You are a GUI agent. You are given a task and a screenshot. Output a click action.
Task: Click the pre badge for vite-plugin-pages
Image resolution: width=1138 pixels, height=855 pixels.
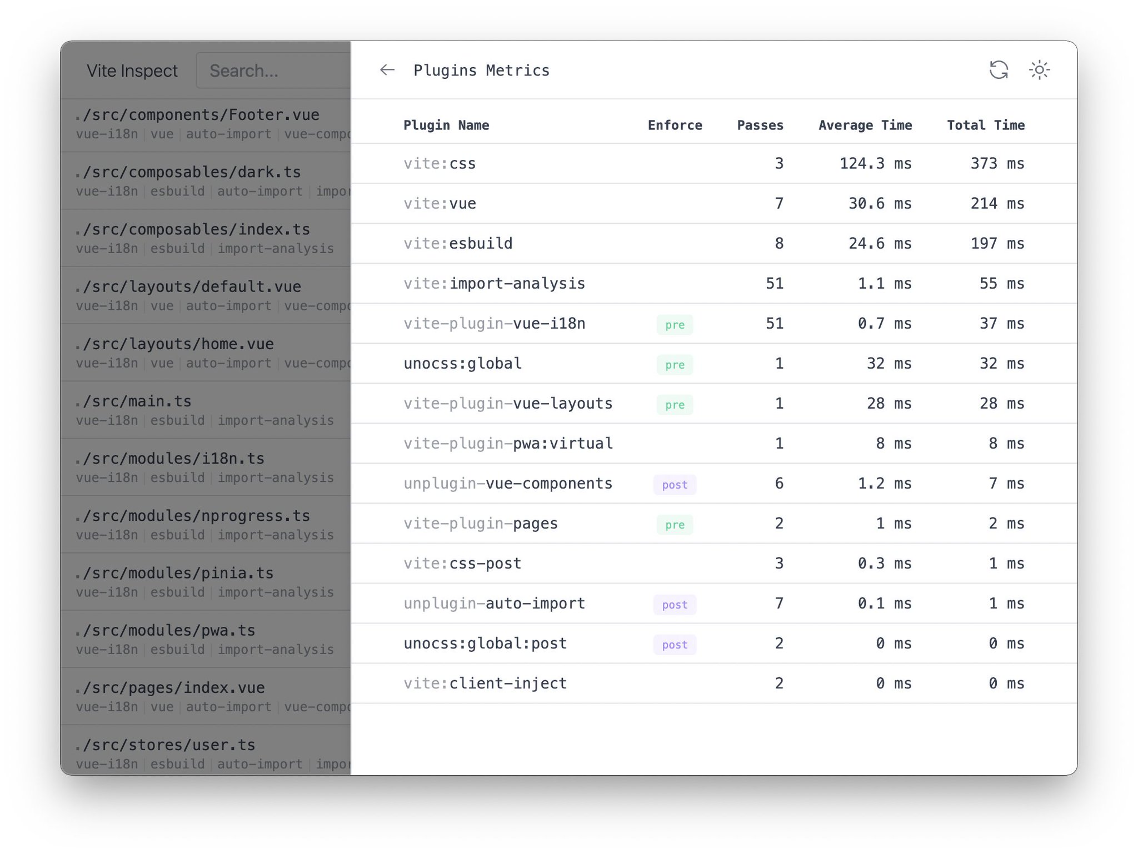(x=675, y=525)
